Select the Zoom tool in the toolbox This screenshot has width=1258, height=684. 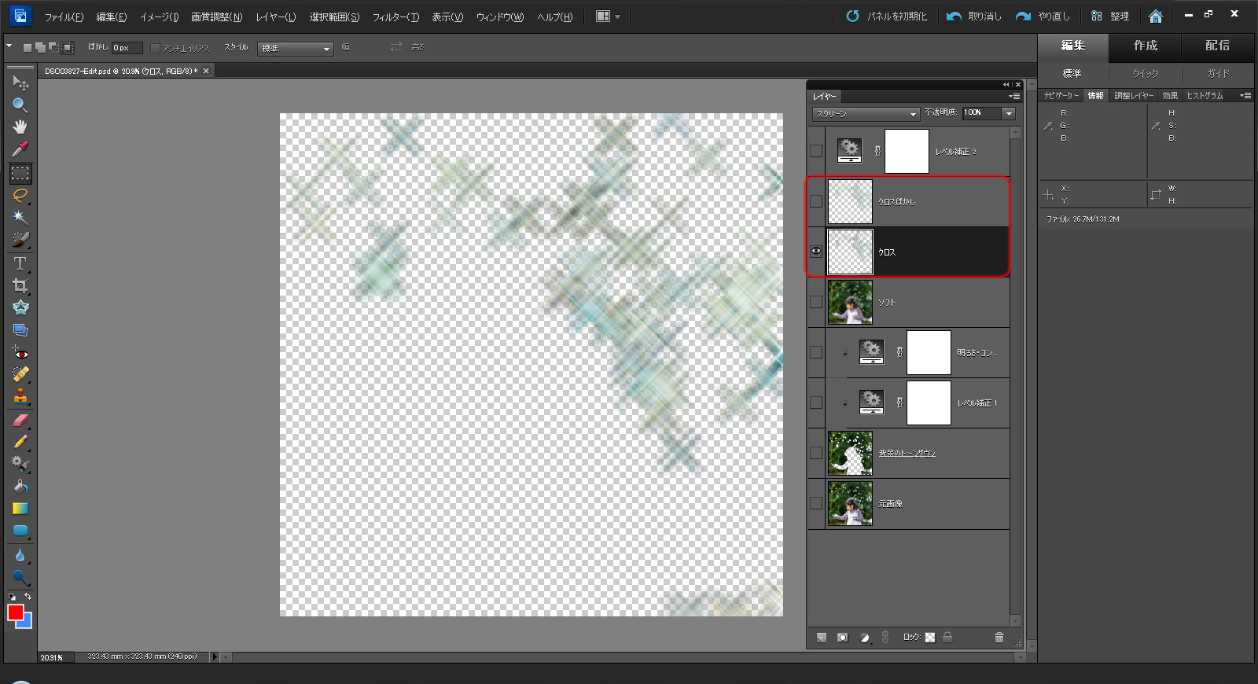click(x=20, y=105)
